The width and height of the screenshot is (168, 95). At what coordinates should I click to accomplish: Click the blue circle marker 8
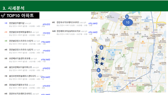click(x=101, y=47)
